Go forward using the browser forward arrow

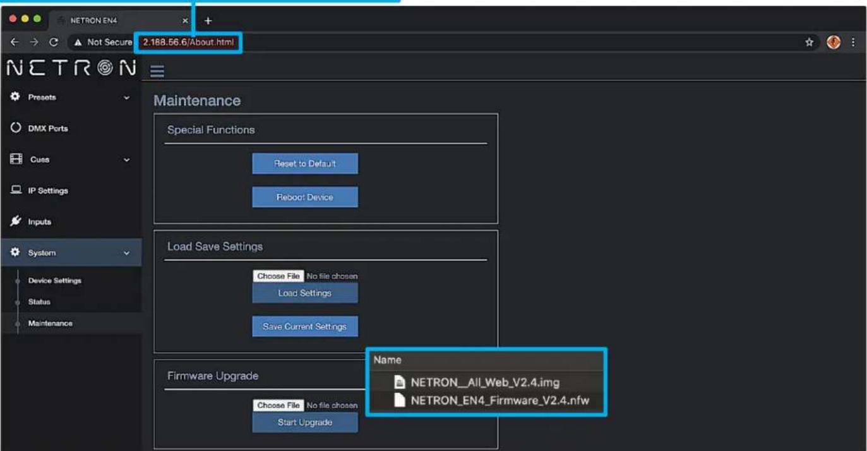34,42
